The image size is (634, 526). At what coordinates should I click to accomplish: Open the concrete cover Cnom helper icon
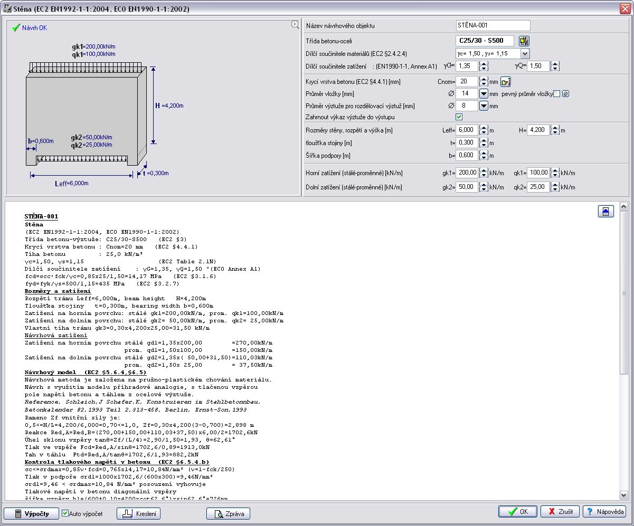pos(506,81)
